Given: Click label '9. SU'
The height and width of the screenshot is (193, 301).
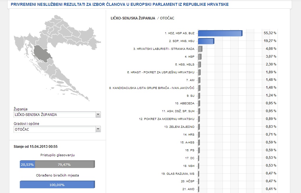Looking at the screenshot, I should point(190,96).
